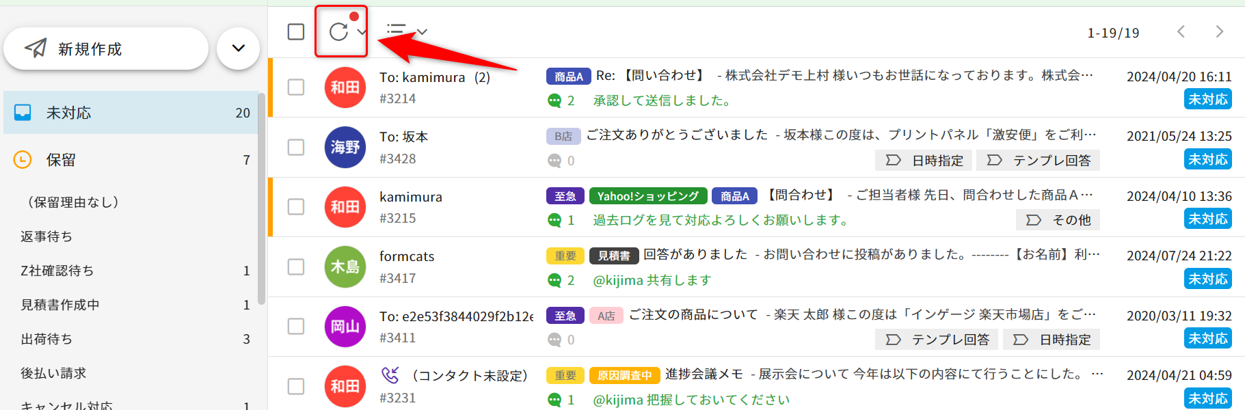Select the checkbox for formcats ticket #3417
Screen dimensions: 1245x410
tap(296, 266)
